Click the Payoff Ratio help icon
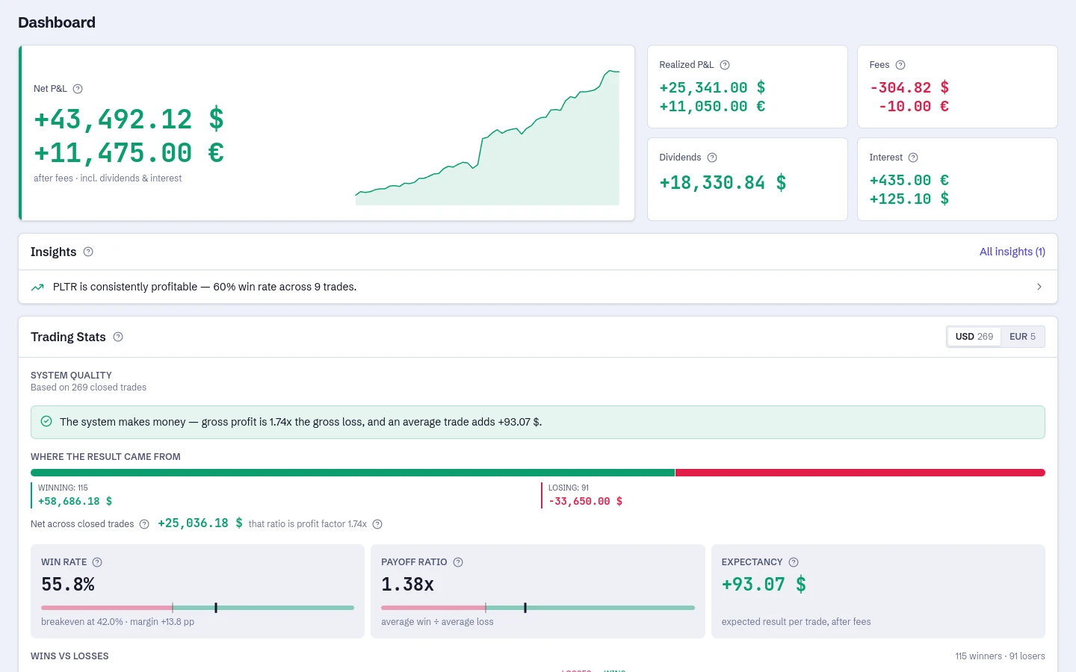Image resolution: width=1076 pixels, height=672 pixels. (458, 562)
